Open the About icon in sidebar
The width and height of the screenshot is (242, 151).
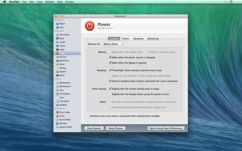click(x=57, y=24)
